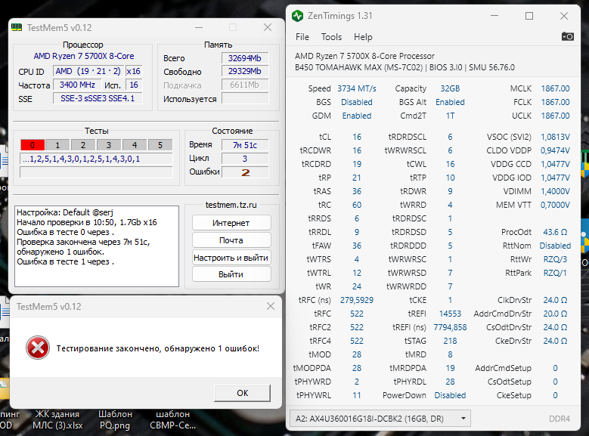Close the TestMem5 error dialog
The height and width of the screenshot is (436, 589).
[x=271, y=307]
